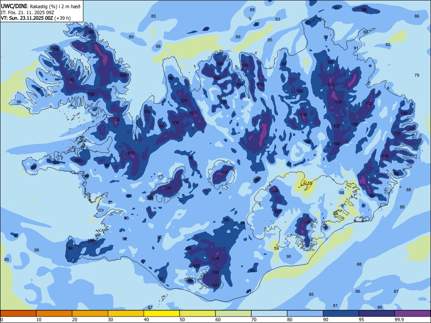Image resolution: width=431 pixels, height=323 pixels.
Task: Click the "20" legend tick label
Action: [75, 320]
